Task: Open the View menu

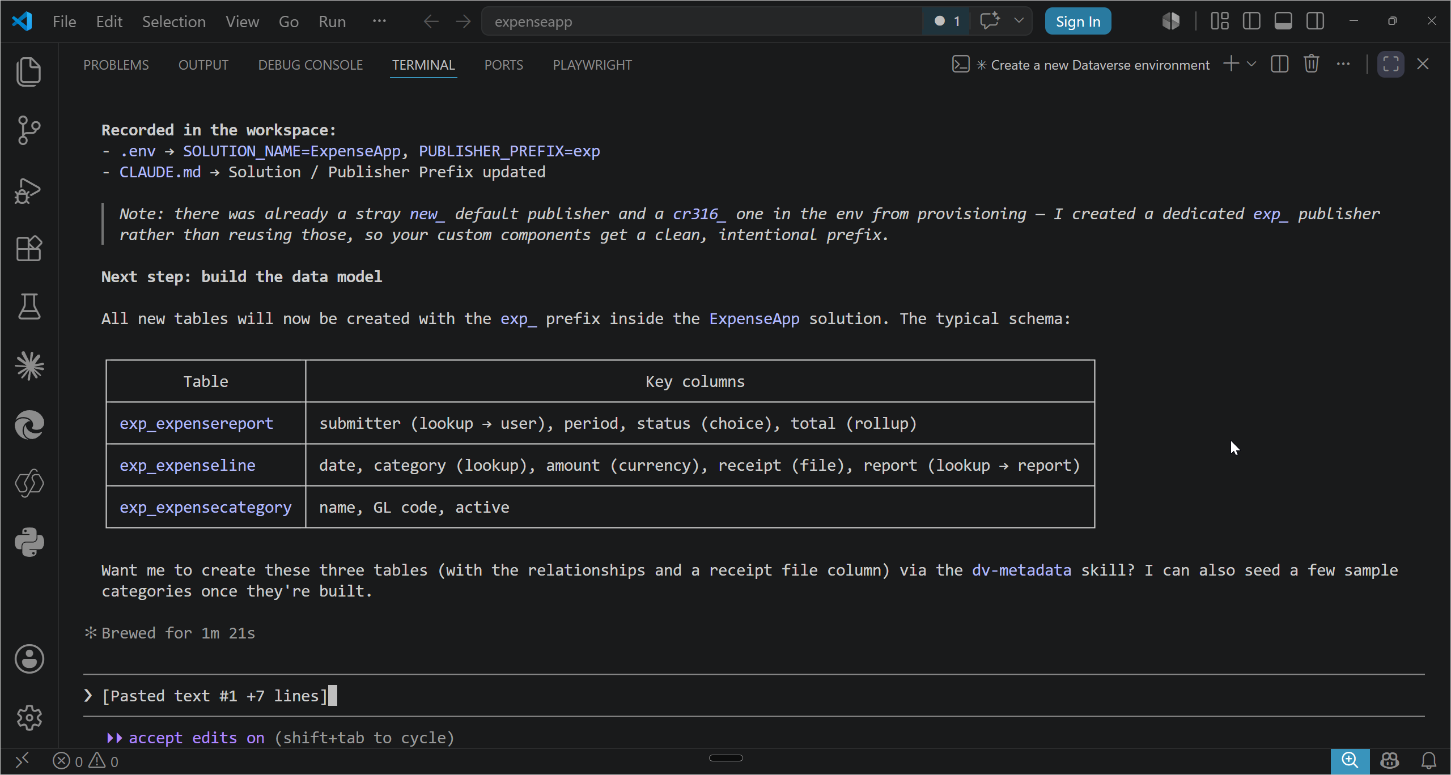Action: pos(242,22)
